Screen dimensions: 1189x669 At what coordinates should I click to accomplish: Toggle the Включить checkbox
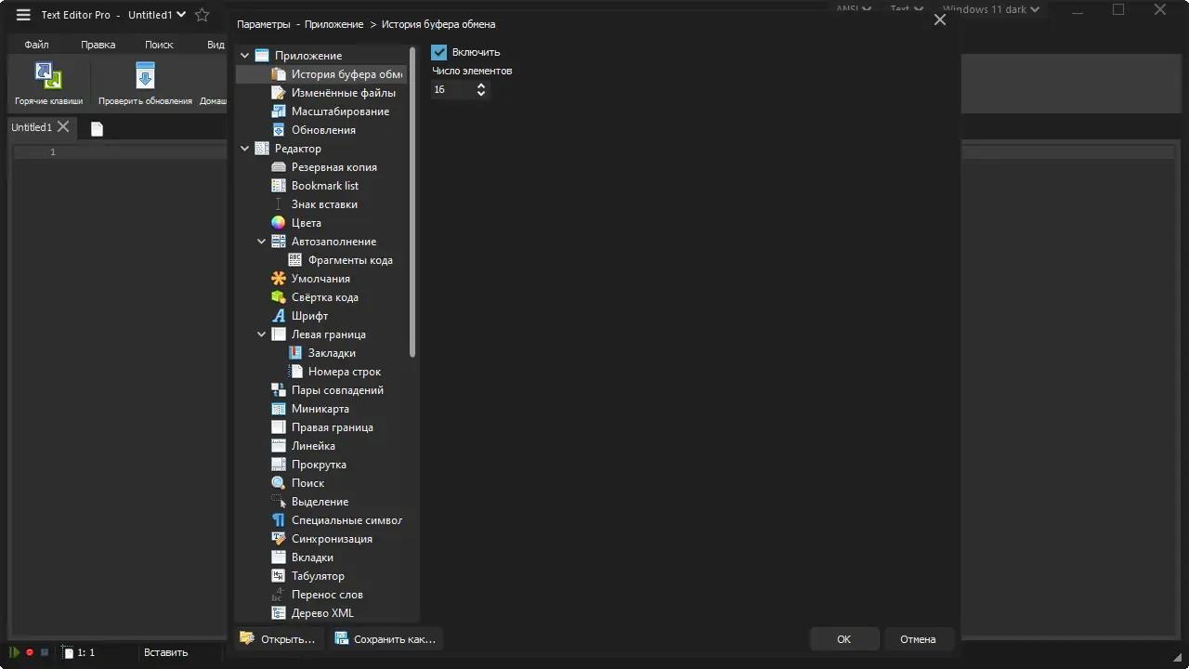click(439, 52)
